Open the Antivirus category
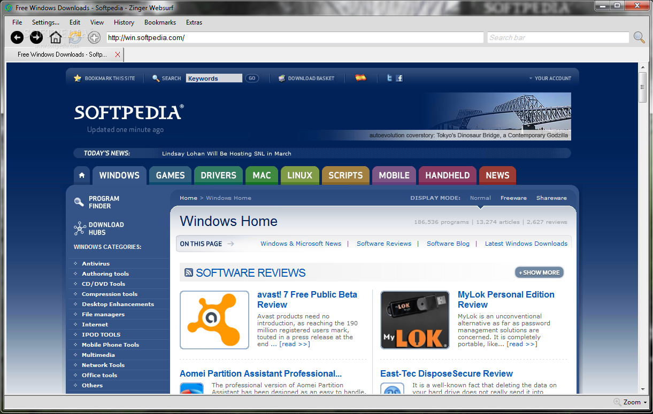This screenshot has width=653, height=414. 96,263
